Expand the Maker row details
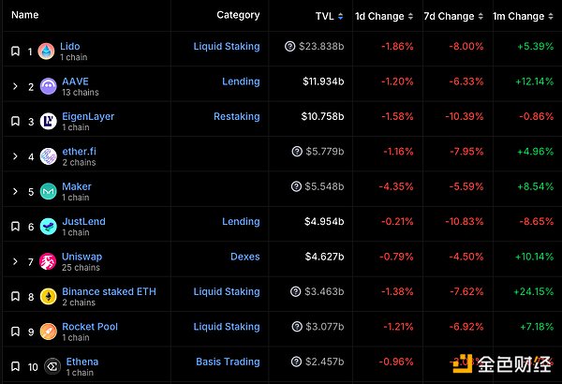The height and width of the screenshot is (384, 562). pos(15,192)
